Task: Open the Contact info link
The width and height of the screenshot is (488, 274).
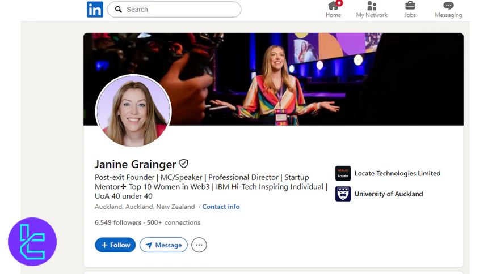Action: 221,207
